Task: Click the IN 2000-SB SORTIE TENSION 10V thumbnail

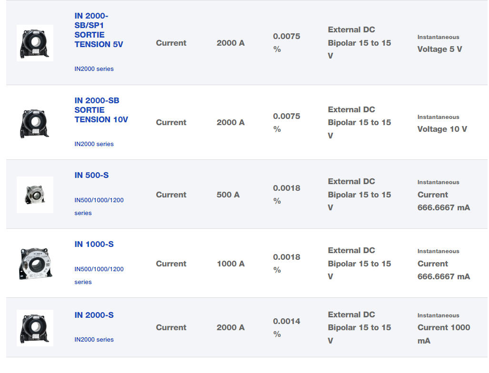Action: click(35, 123)
